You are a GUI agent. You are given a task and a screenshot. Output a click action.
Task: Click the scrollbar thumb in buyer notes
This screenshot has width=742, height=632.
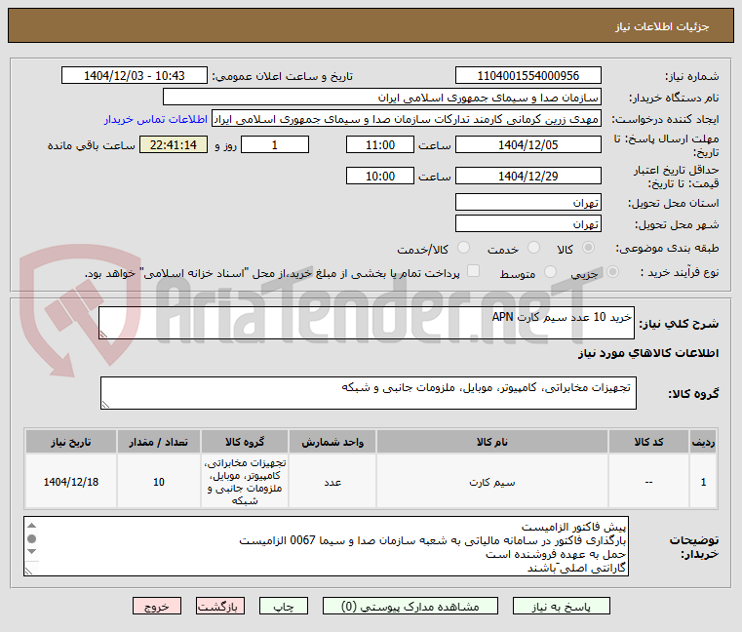click(32, 538)
